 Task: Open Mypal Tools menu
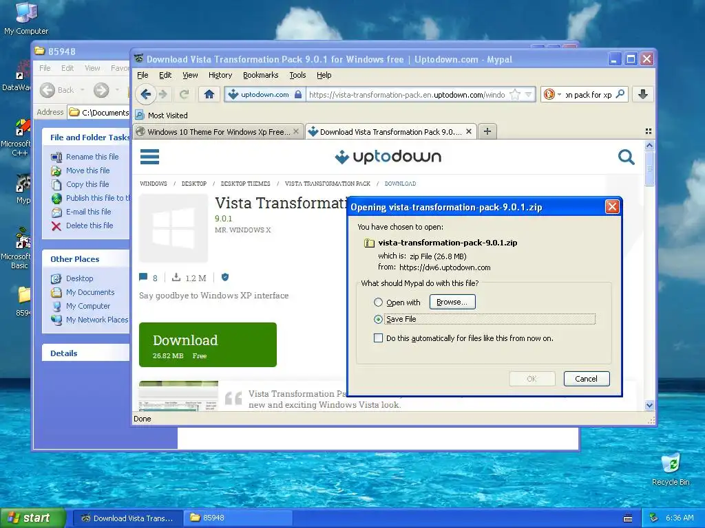(x=297, y=75)
